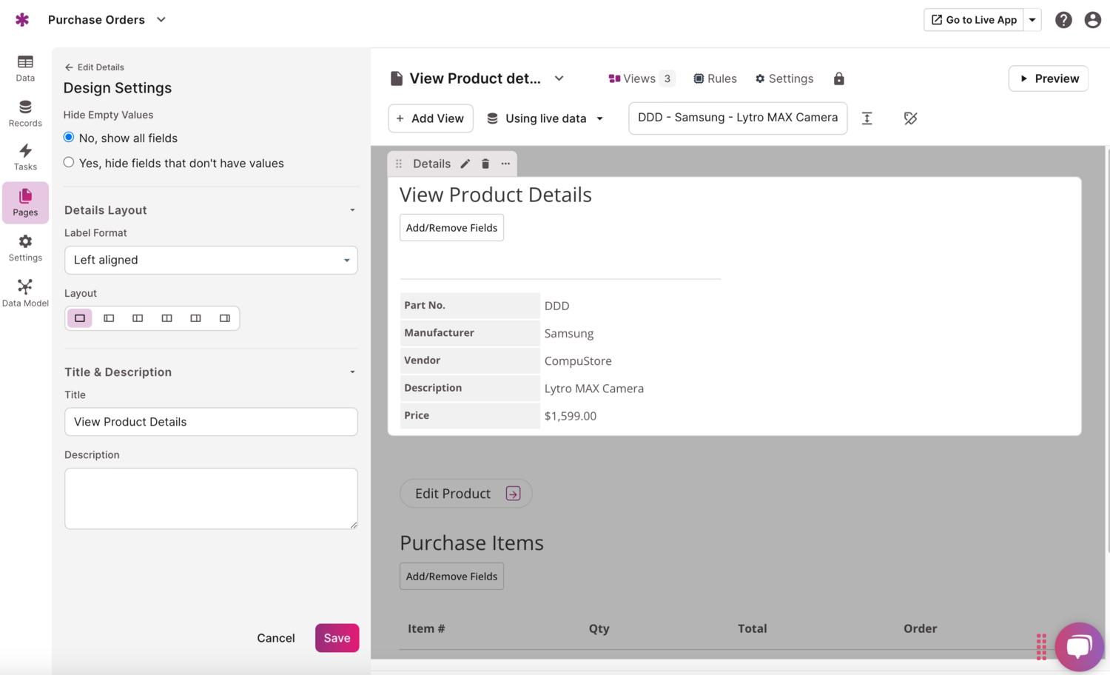Open the Views tab
The width and height of the screenshot is (1110, 675).
point(640,78)
